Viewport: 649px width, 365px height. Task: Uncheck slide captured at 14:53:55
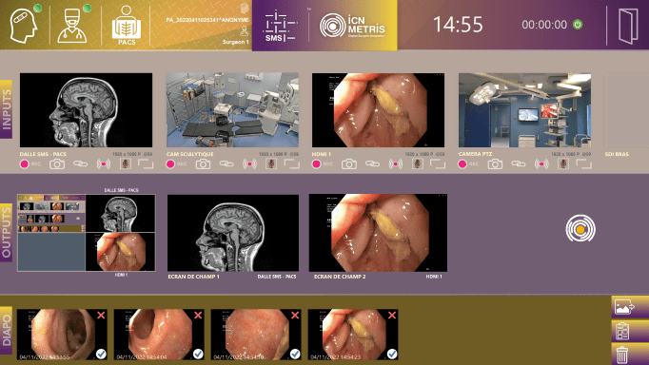point(101,354)
